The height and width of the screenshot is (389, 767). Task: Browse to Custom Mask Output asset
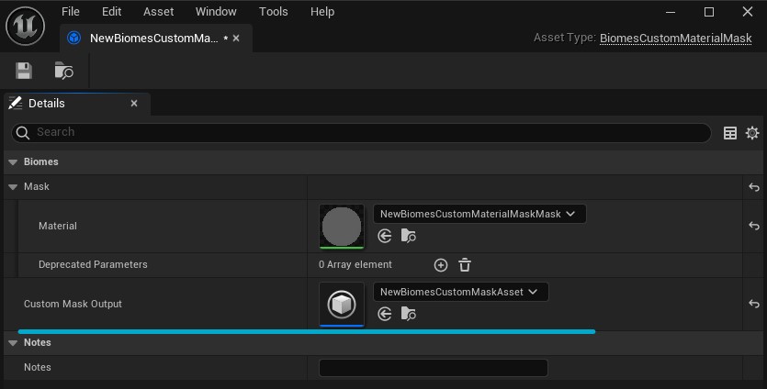pos(409,314)
